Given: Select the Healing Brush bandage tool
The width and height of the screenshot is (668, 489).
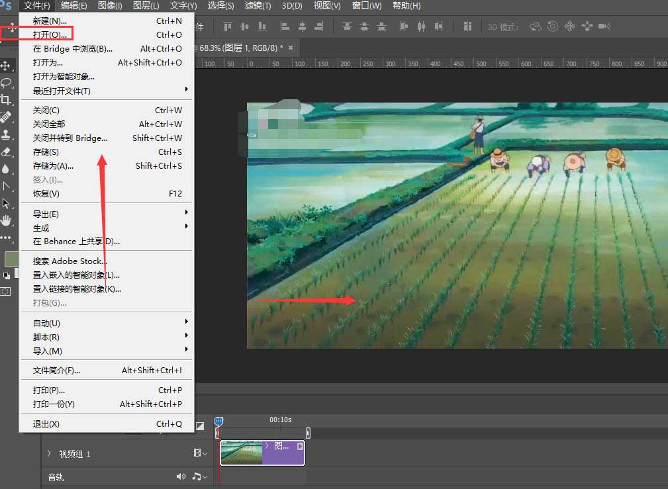Looking at the screenshot, I should pyautogui.click(x=5, y=117).
